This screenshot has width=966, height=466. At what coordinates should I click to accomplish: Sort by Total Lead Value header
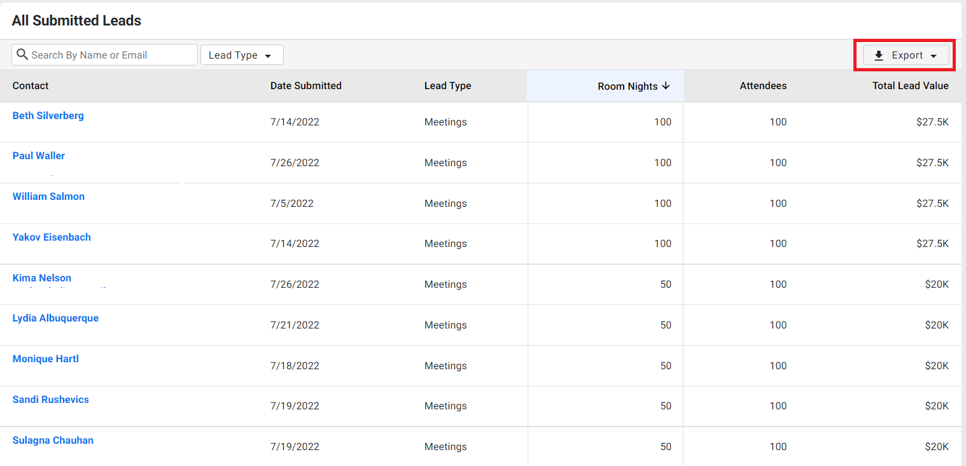(911, 85)
